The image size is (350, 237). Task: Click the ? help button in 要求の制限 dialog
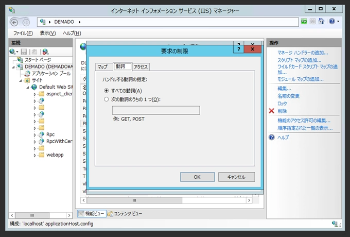pos(239,49)
